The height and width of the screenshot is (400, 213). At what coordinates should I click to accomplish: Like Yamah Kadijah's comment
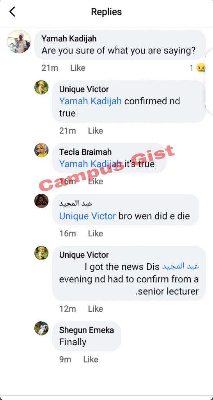78,68
